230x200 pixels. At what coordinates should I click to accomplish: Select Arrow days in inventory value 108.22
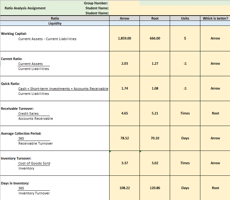point(125,188)
